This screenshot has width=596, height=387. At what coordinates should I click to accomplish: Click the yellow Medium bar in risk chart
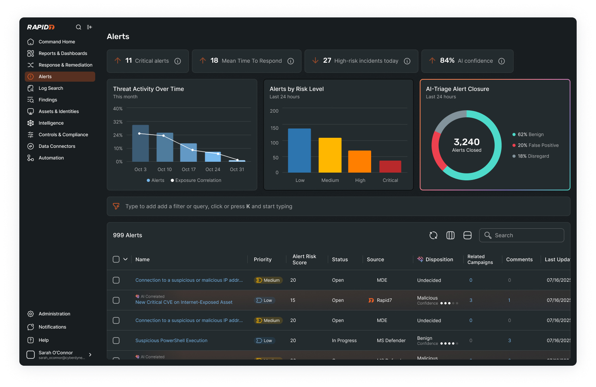(x=330, y=155)
